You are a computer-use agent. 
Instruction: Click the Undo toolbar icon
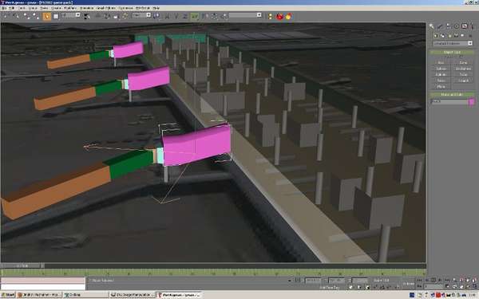pyautogui.click(x=6, y=16)
